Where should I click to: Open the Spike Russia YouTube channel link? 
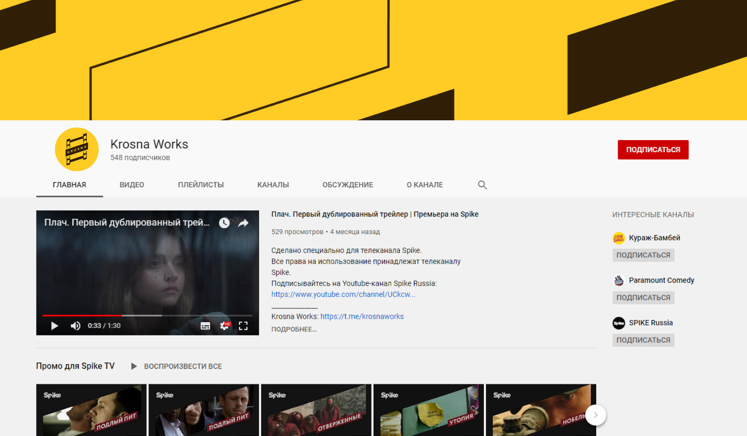click(x=343, y=294)
